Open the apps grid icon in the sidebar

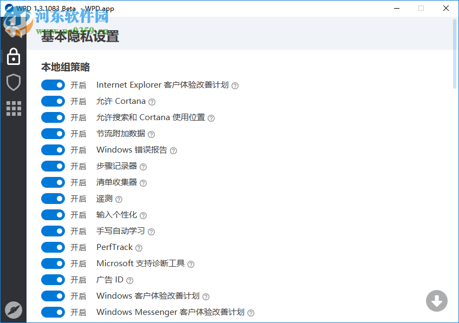[x=14, y=108]
